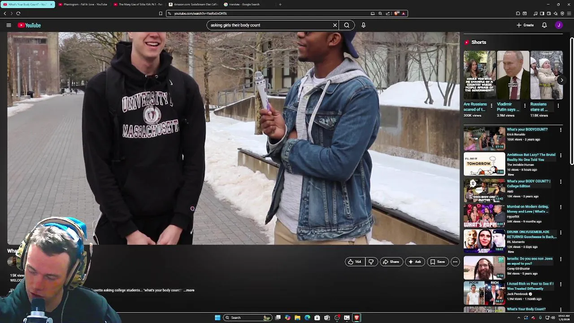Open 'Ambitious But Lazy?' video thumbnail
The height and width of the screenshot is (323, 574).
tap(484, 164)
